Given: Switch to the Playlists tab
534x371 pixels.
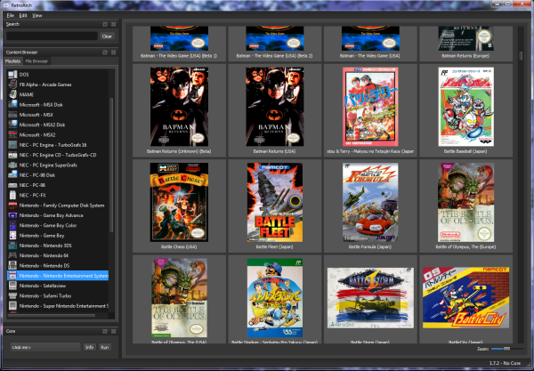Looking at the screenshot, I should tap(13, 61).
